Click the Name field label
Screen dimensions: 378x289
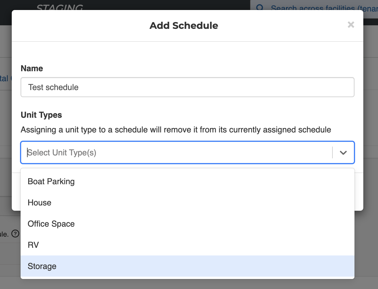tap(32, 68)
